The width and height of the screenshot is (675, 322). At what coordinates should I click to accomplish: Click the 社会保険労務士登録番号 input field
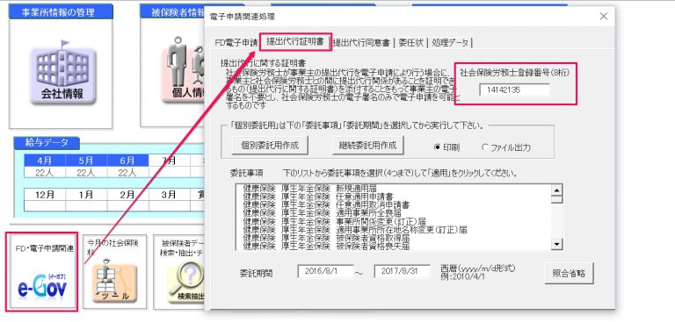[514, 89]
